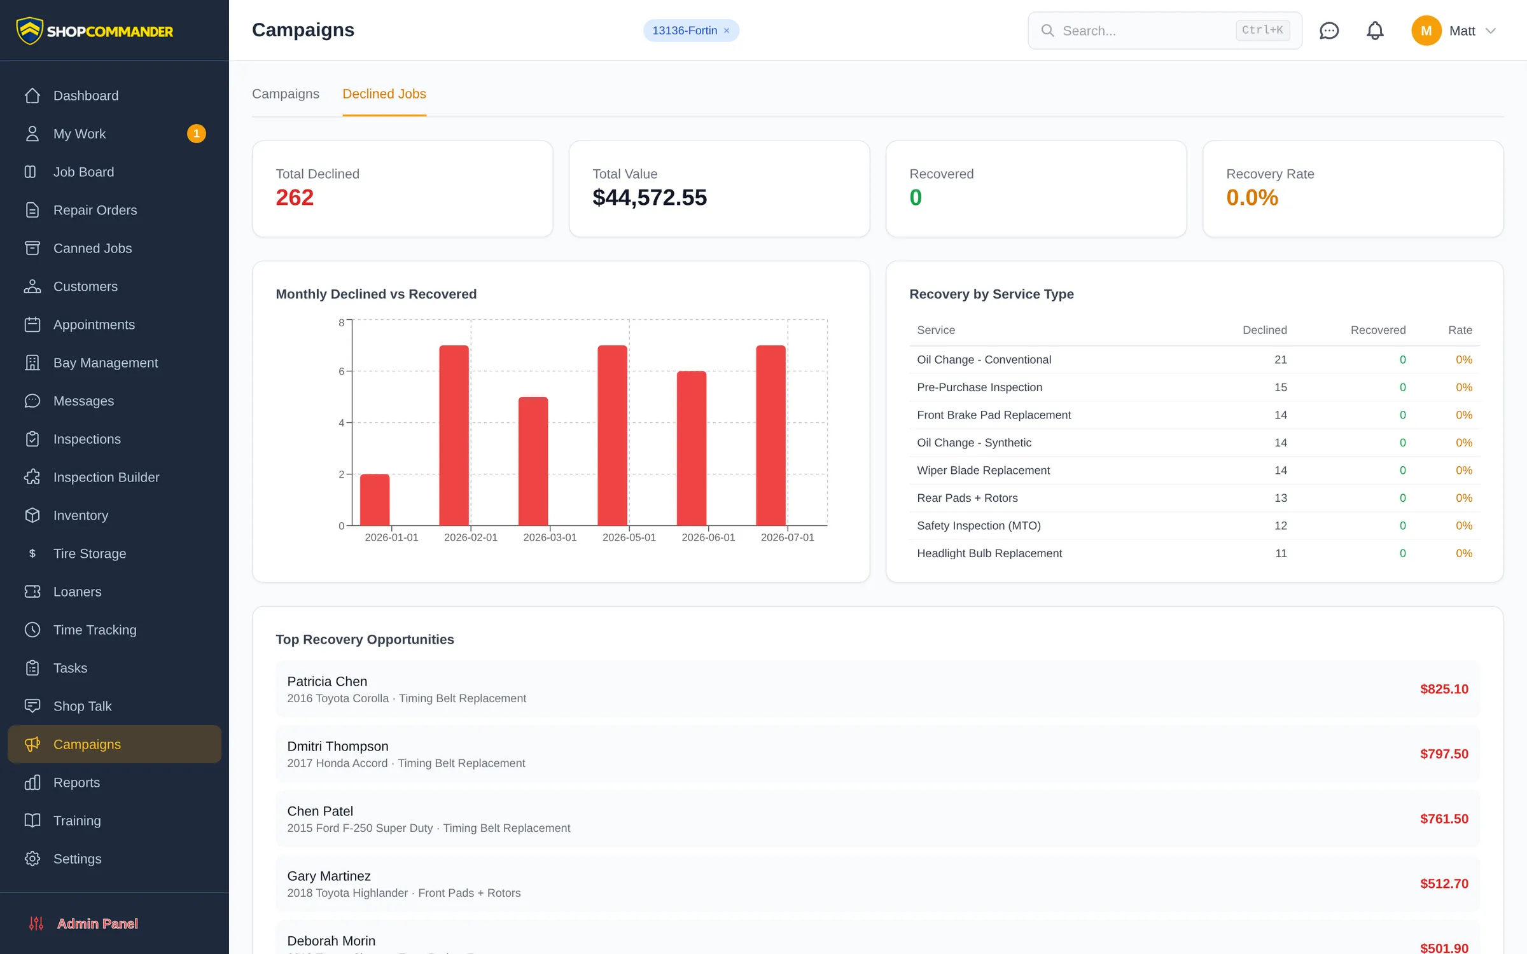Select the Declined Jobs tab
Screen dimensions: 1527x954
click(384, 94)
